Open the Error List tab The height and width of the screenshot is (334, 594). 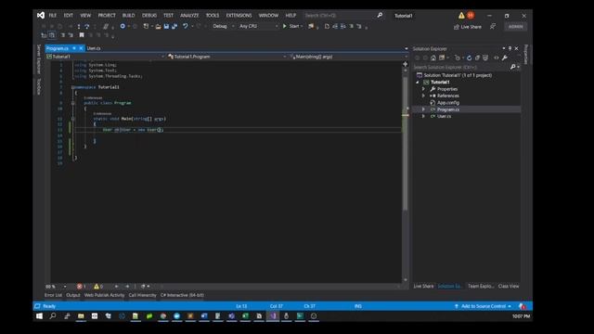[53, 295]
